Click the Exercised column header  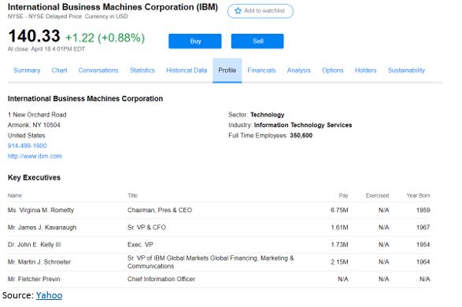click(378, 196)
